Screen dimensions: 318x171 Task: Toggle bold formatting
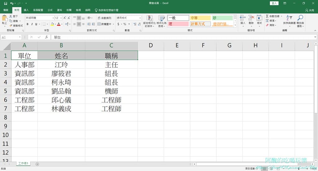click(x=27, y=24)
